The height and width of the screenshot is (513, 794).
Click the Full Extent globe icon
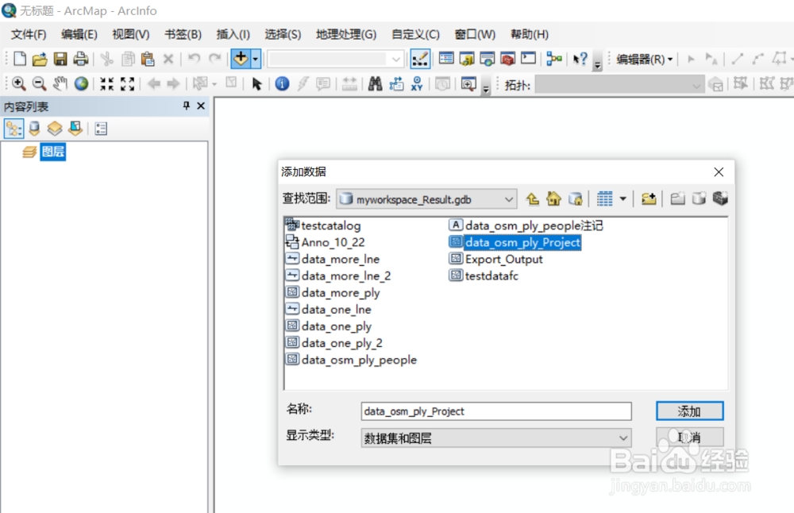click(x=80, y=83)
